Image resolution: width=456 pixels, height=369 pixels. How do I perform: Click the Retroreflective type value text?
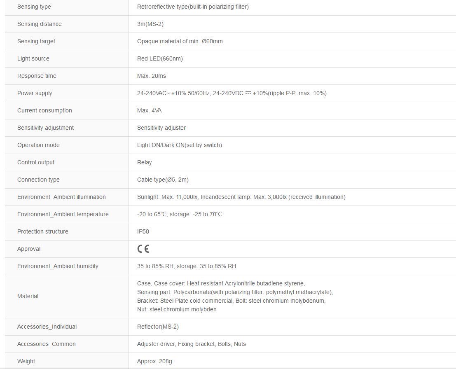coord(193,7)
